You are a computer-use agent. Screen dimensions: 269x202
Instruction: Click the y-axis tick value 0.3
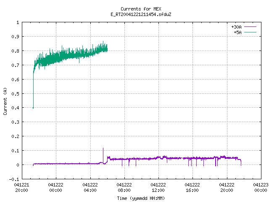pyautogui.click(x=15, y=122)
